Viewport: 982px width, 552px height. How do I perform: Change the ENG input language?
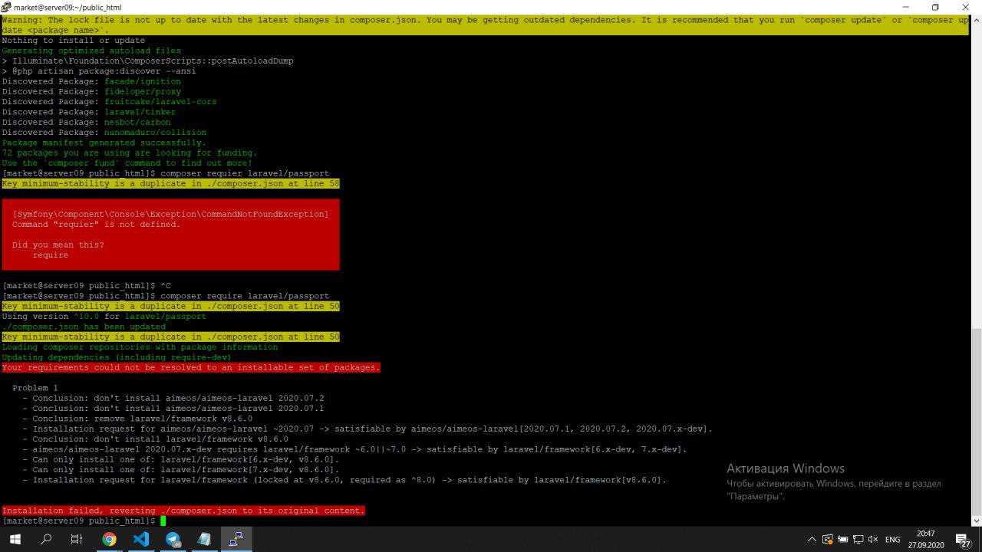[892, 540]
